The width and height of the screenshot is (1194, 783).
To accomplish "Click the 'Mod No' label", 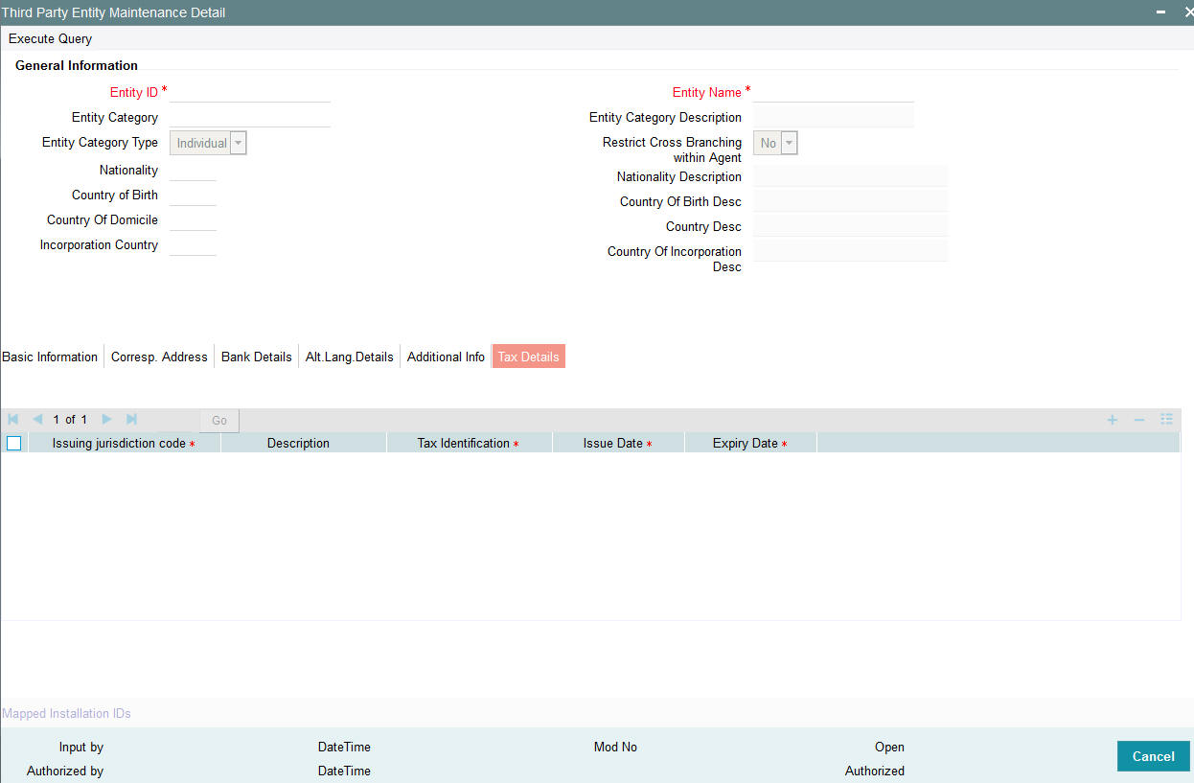I will [x=615, y=747].
